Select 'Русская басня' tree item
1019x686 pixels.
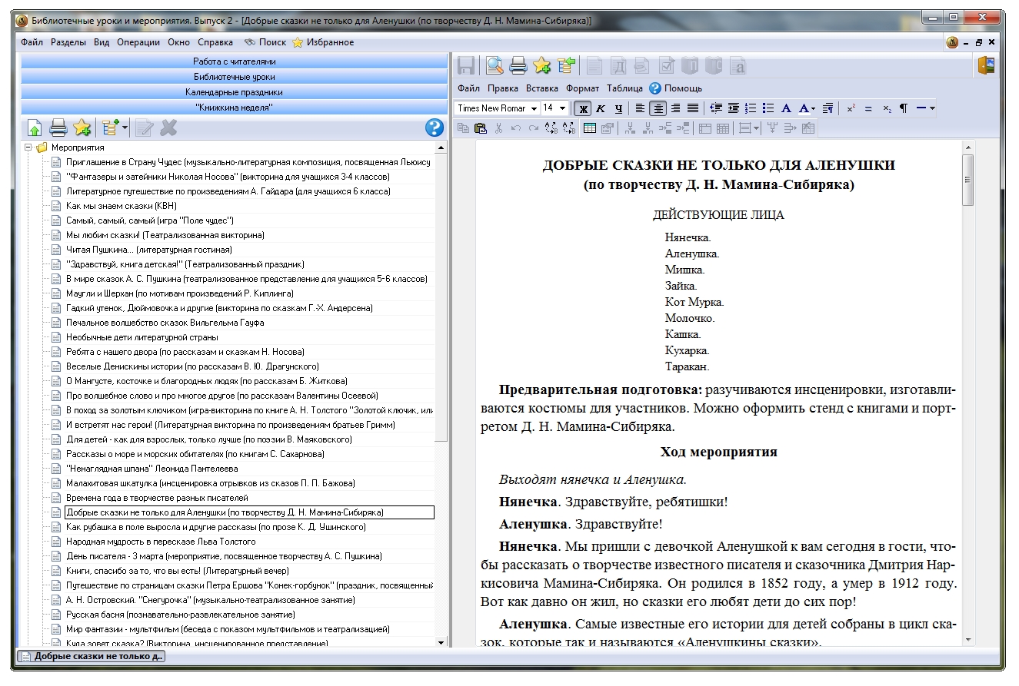[181, 615]
